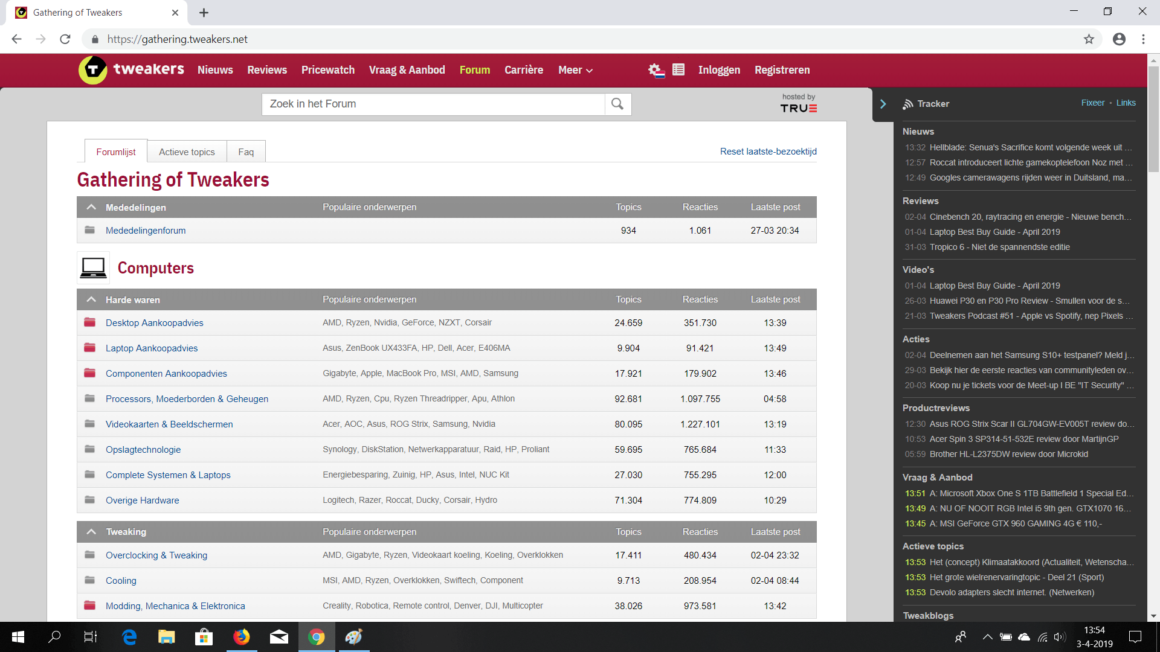The width and height of the screenshot is (1160, 652).
Task: Open Paint from the Windows taskbar
Action: [x=353, y=637]
